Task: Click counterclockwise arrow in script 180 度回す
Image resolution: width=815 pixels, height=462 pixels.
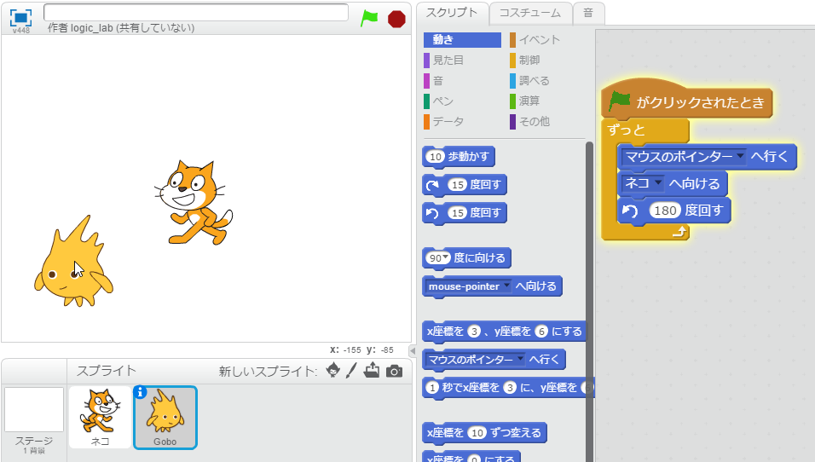Action: point(630,211)
